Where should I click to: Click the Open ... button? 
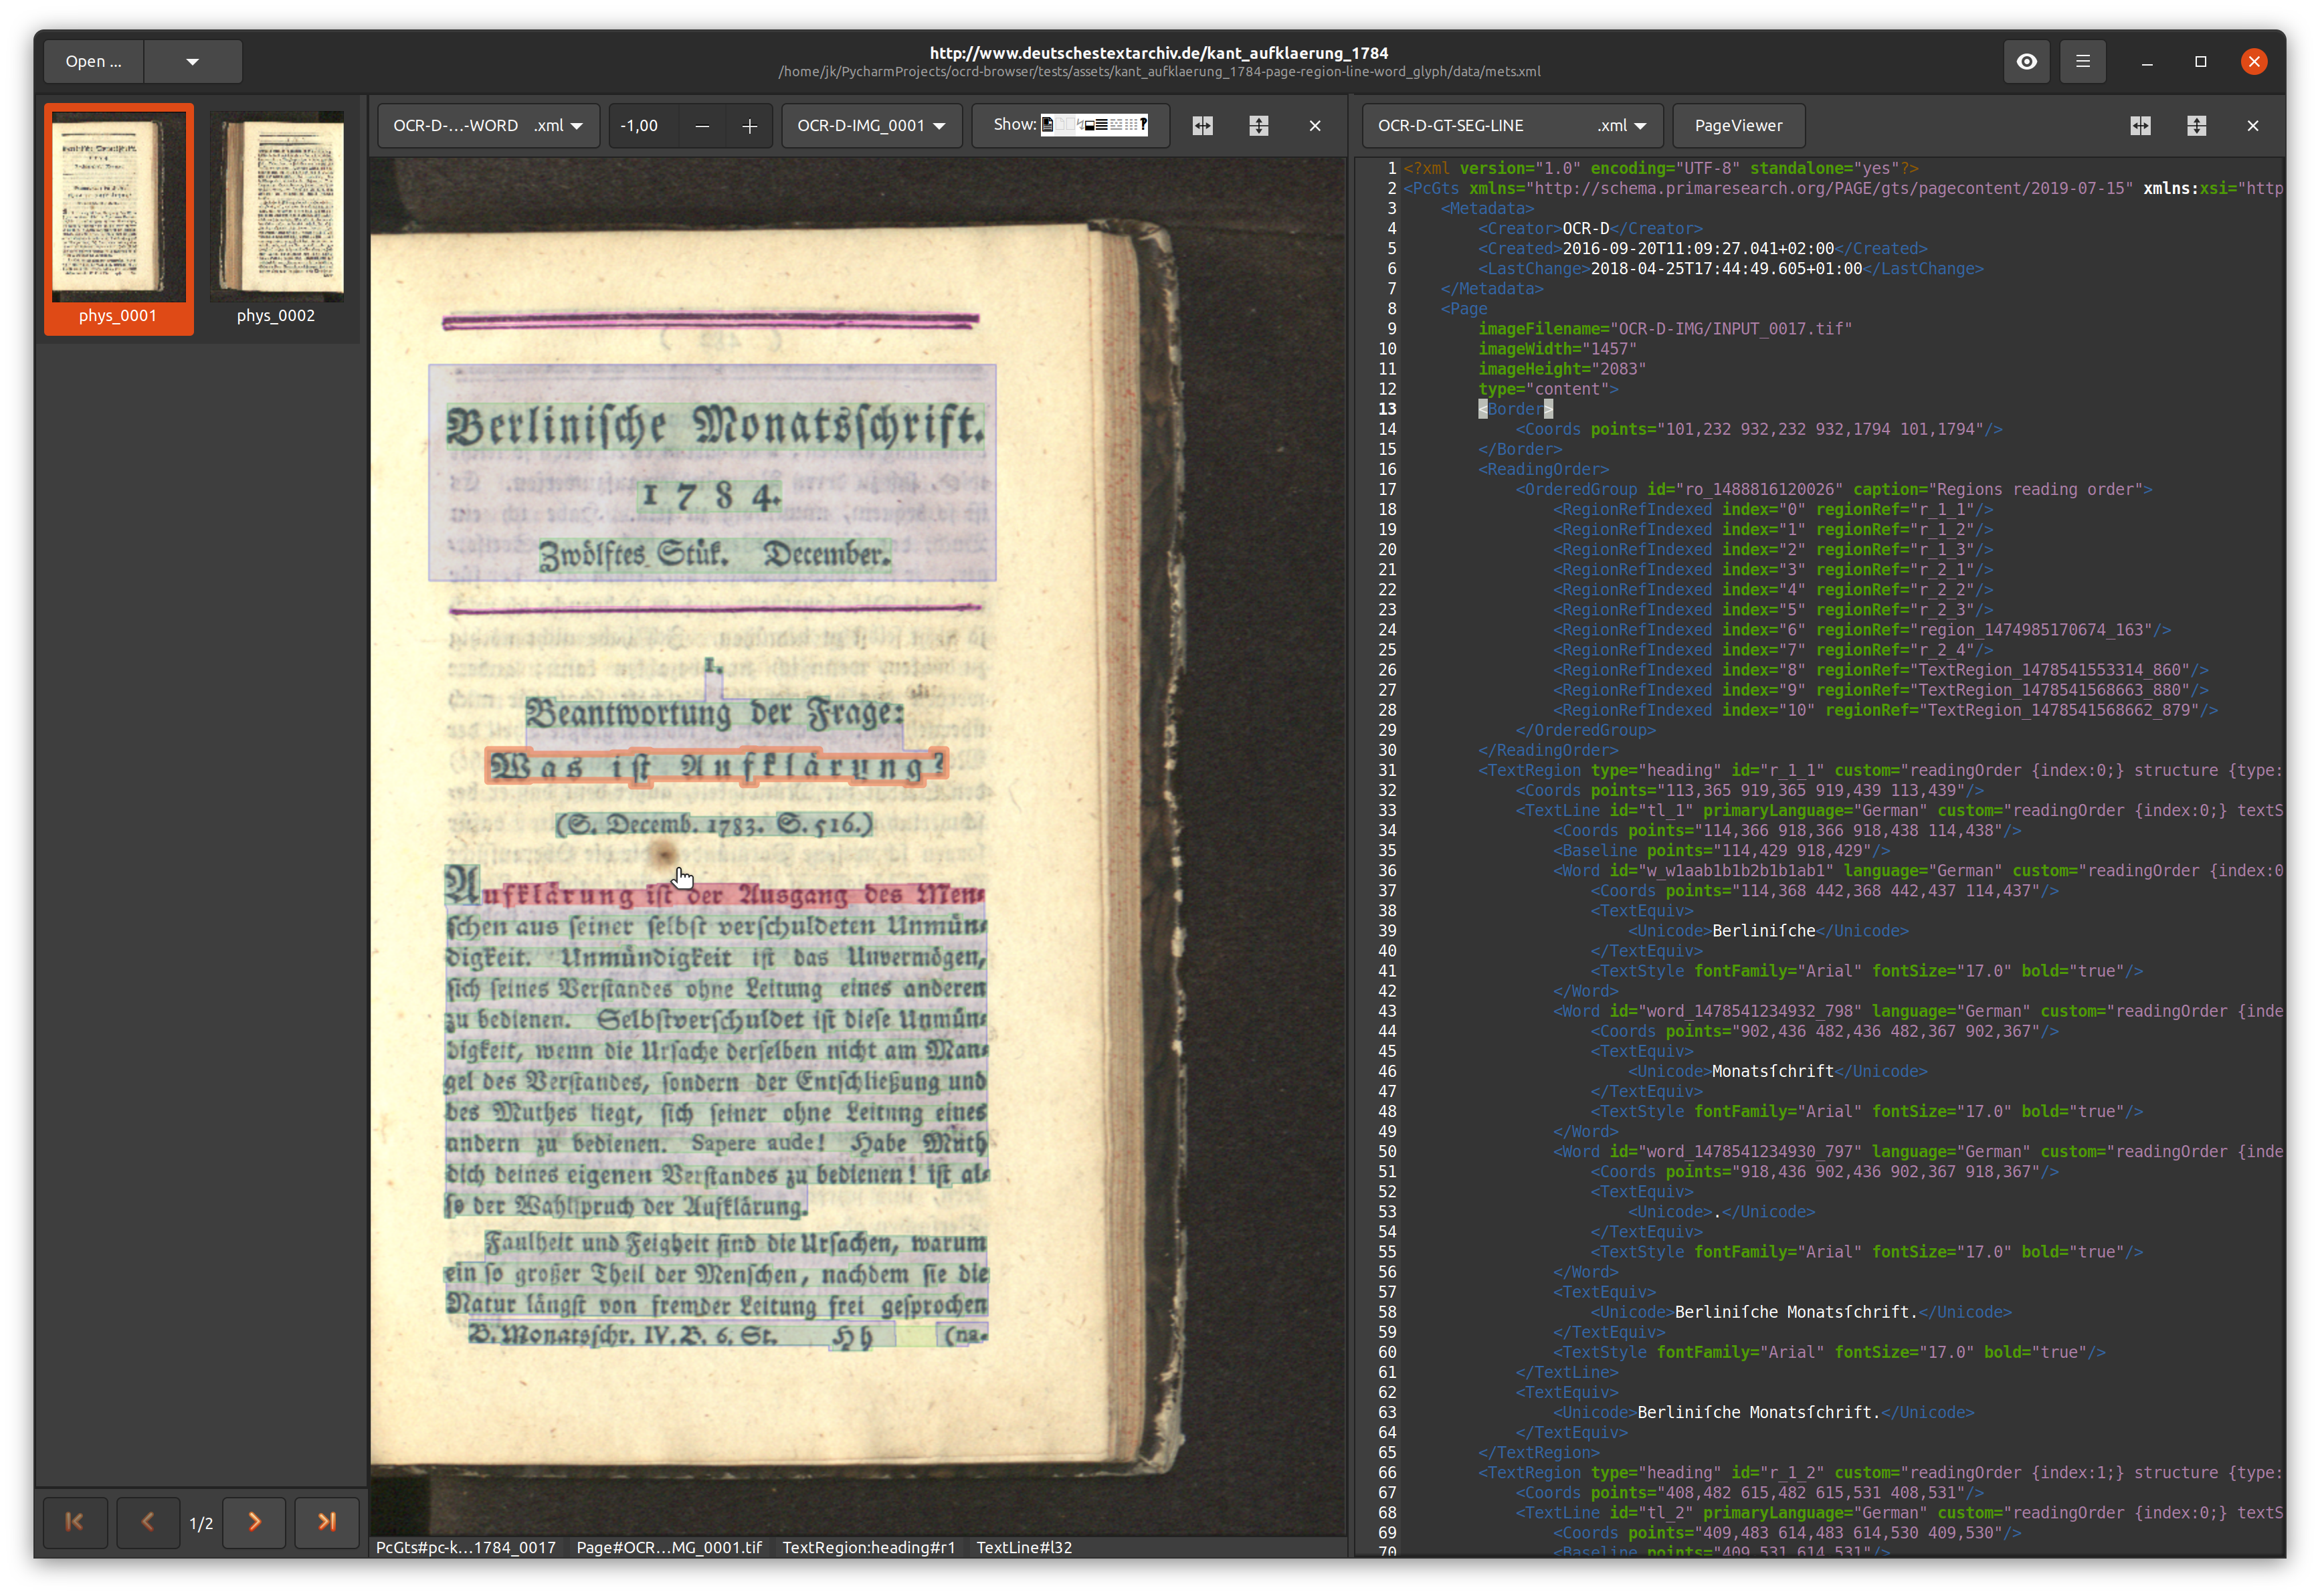[x=94, y=62]
